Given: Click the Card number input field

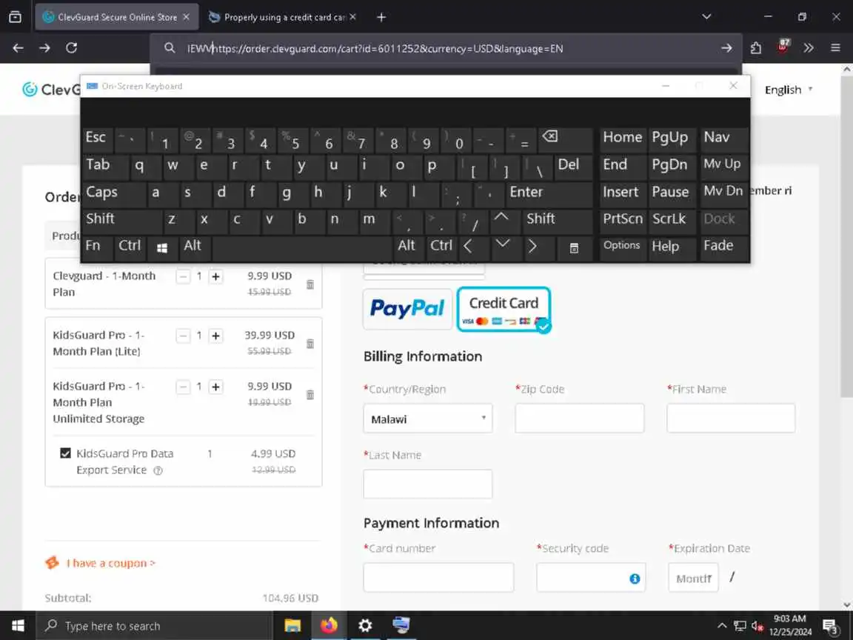Looking at the screenshot, I should [x=438, y=578].
